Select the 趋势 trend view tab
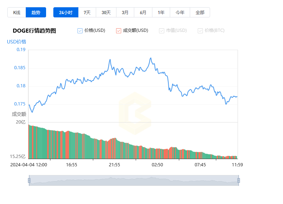This screenshot has height=204, width=283. pos(36,12)
